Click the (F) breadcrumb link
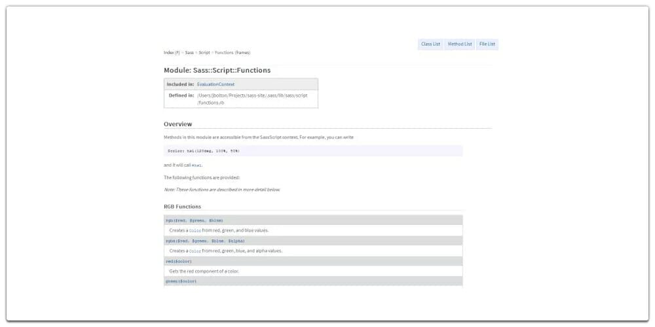 click(177, 52)
